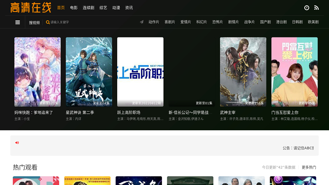The height and width of the screenshot is (185, 329).
Task: Open the 资讯 menu item
Action: pyautogui.click(x=129, y=8)
